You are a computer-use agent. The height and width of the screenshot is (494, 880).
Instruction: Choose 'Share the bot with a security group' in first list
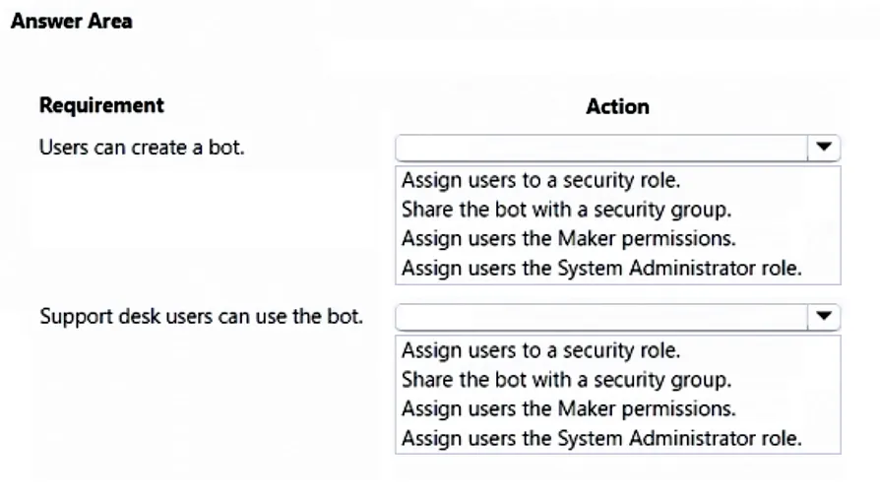click(x=566, y=210)
